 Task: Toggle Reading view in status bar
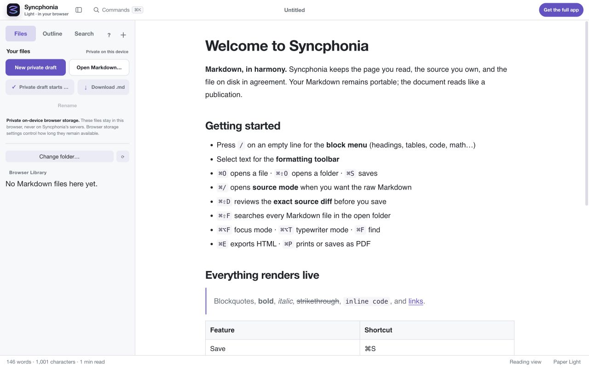point(525,362)
